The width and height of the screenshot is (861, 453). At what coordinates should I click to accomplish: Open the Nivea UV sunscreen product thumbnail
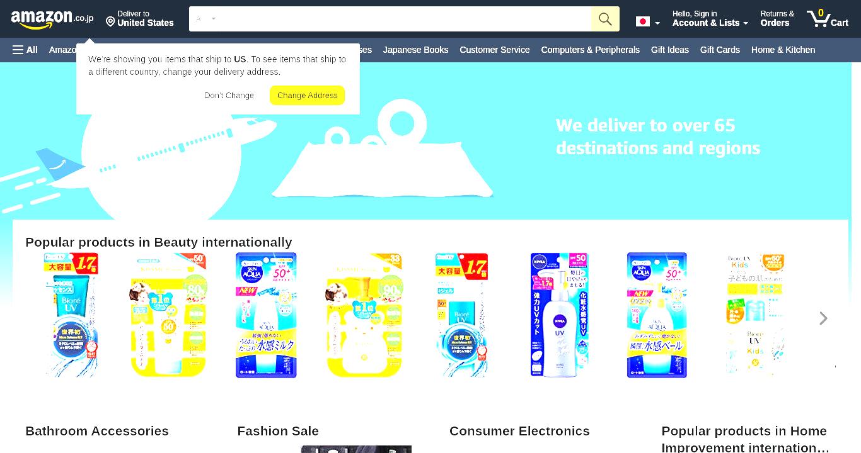(559, 315)
